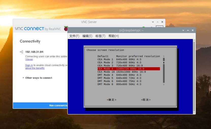
Task: Close the pi@raspberrypi terminal window
Action: [192, 30]
